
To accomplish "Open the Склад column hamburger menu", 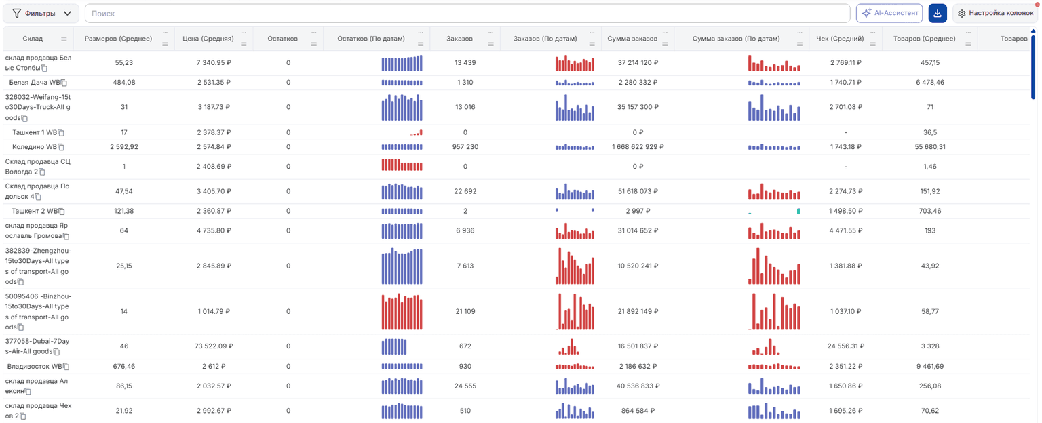I will coord(64,39).
